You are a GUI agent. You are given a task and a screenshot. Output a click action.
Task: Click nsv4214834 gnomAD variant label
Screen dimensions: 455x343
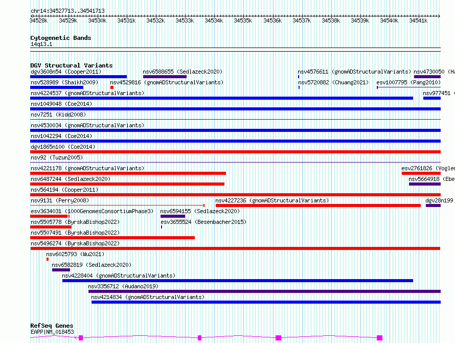pyautogui.click(x=148, y=297)
